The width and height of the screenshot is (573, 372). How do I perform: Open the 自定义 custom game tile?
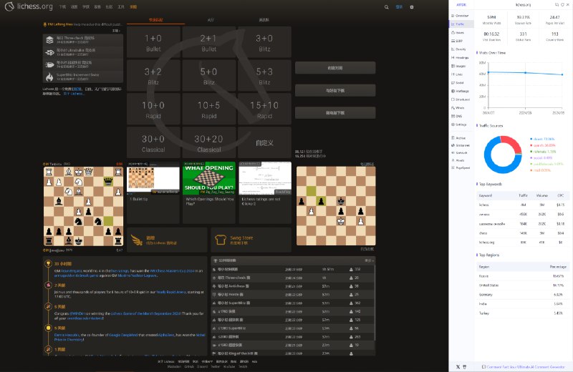264,143
